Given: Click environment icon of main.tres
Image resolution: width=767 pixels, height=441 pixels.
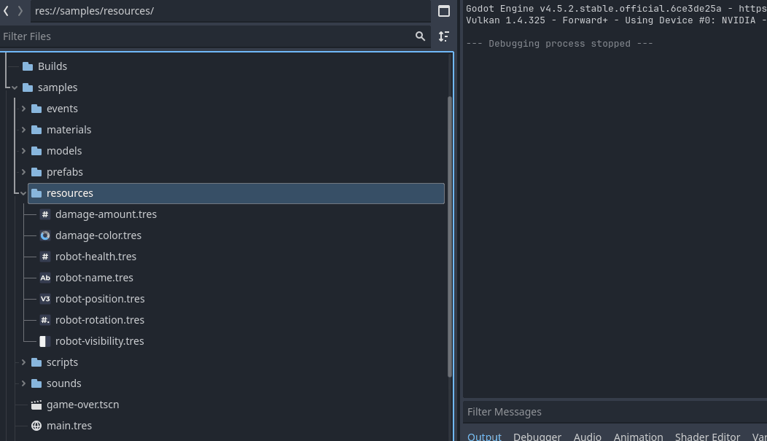Looking at the screenshot, I should pyautogui.click(x=36, y=426).
